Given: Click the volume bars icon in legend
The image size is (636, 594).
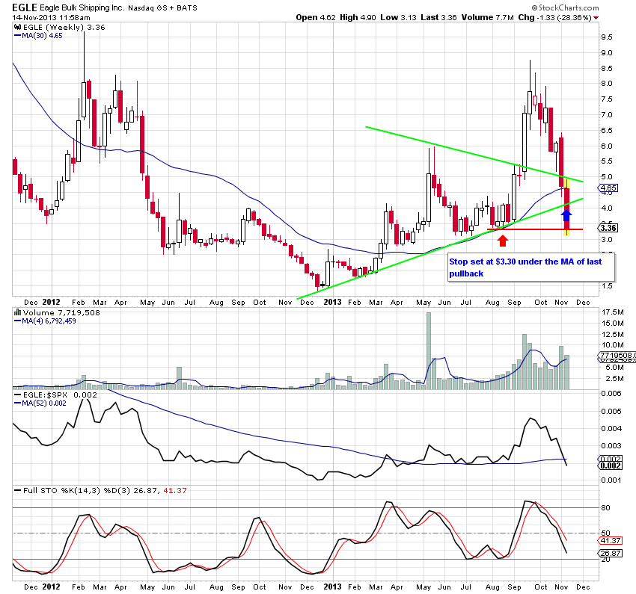Looking at the screenshot, I should coord(17,312).
